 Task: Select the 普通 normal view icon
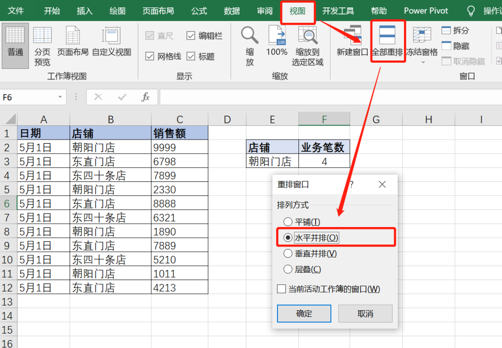(15, 35)
